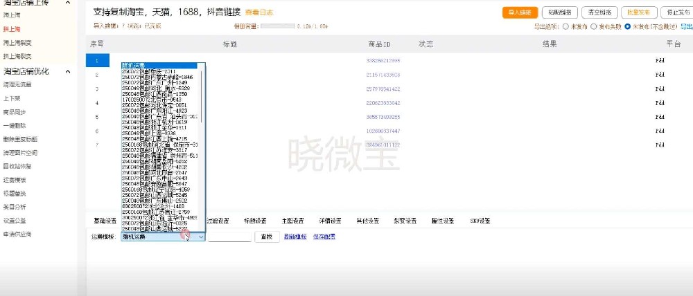
Task: Click product ID 102806337447
Action: coord(383,131)
